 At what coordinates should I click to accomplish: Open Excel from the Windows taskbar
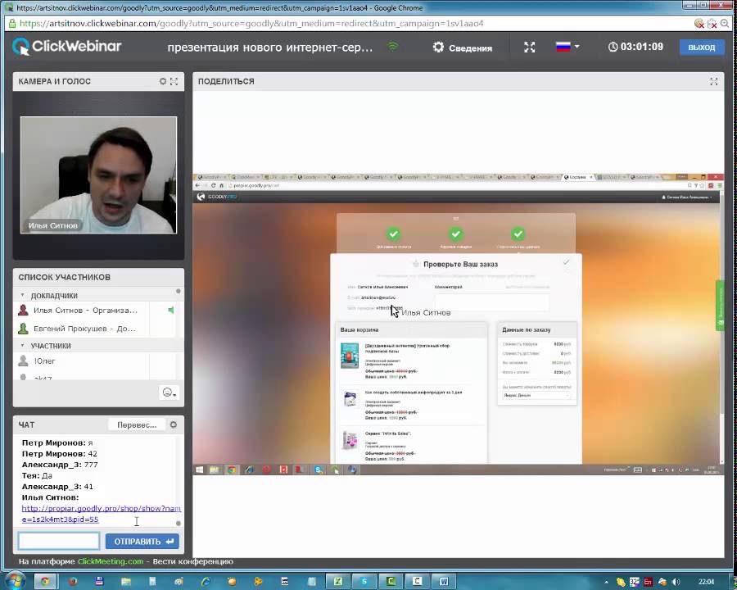pyautogui.click(x=337, y=581)
